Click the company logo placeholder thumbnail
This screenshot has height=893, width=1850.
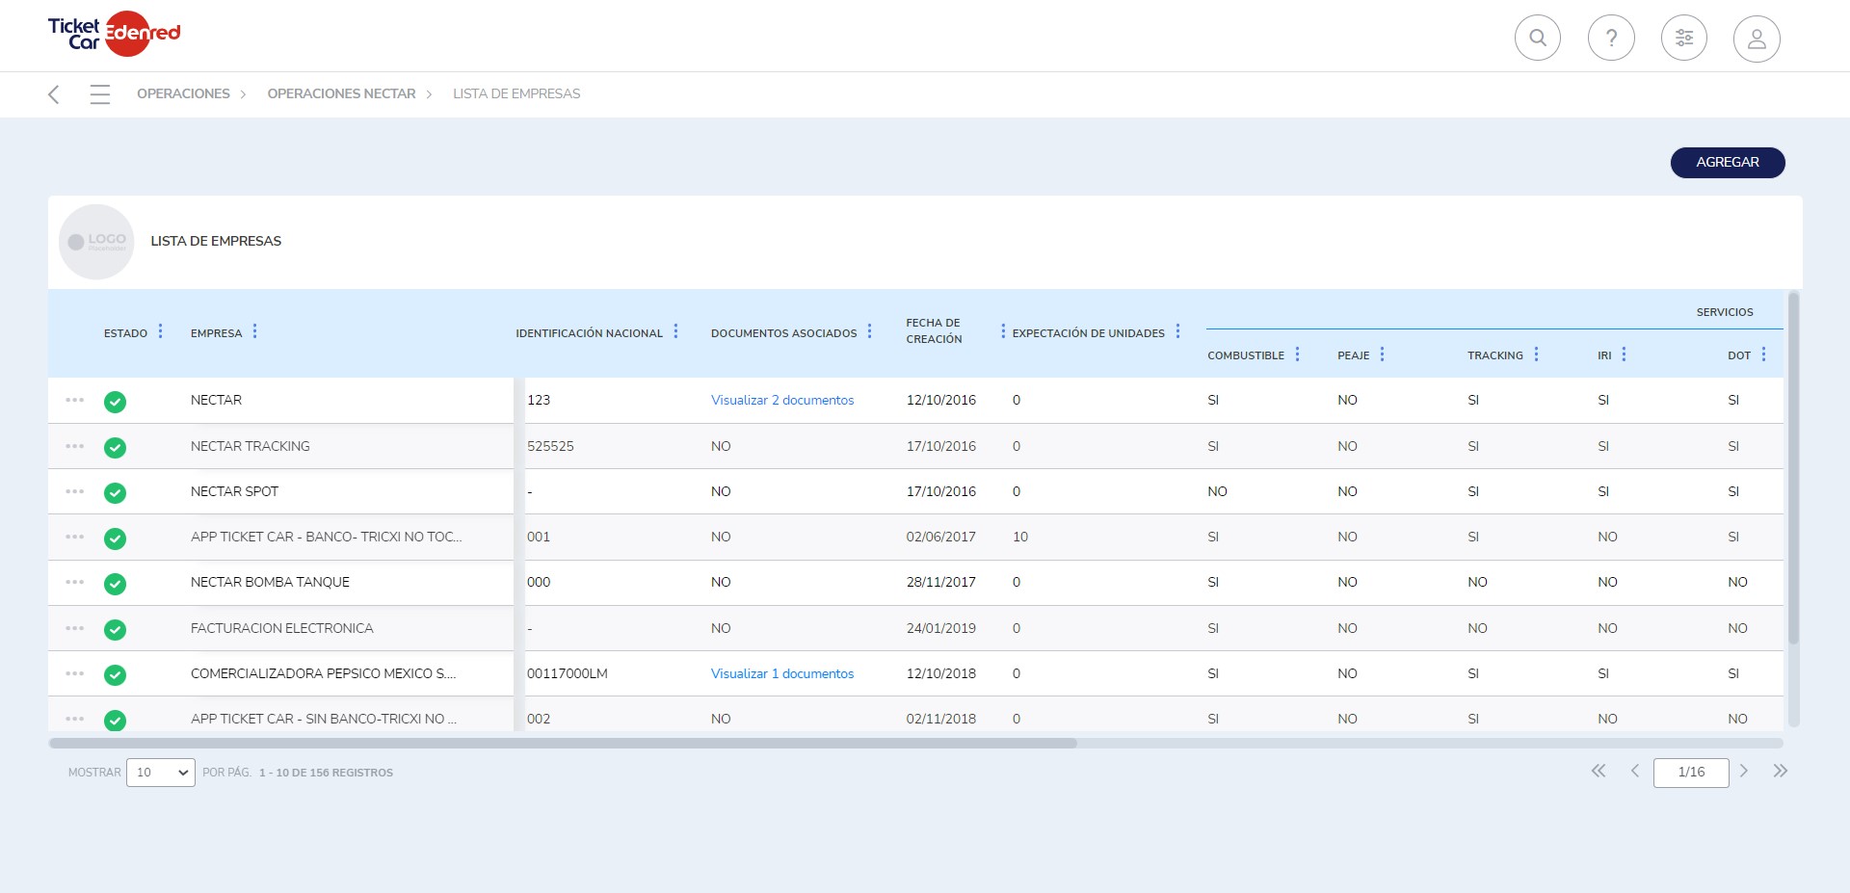(96, 242)
